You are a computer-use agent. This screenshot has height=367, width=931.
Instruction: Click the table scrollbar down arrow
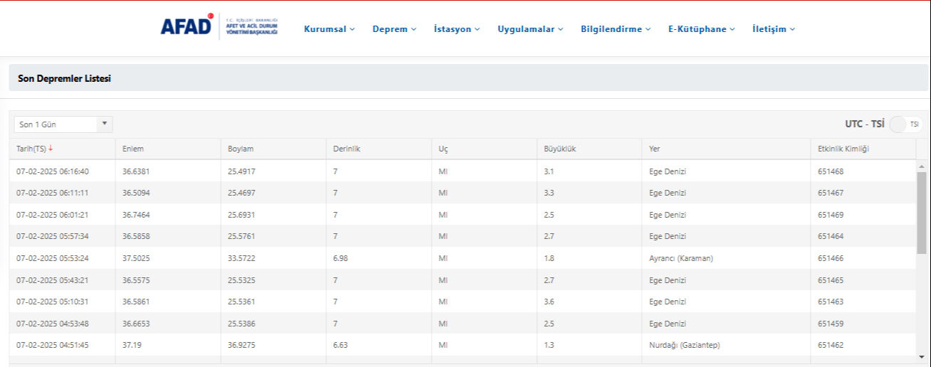(x=922, y=356)
